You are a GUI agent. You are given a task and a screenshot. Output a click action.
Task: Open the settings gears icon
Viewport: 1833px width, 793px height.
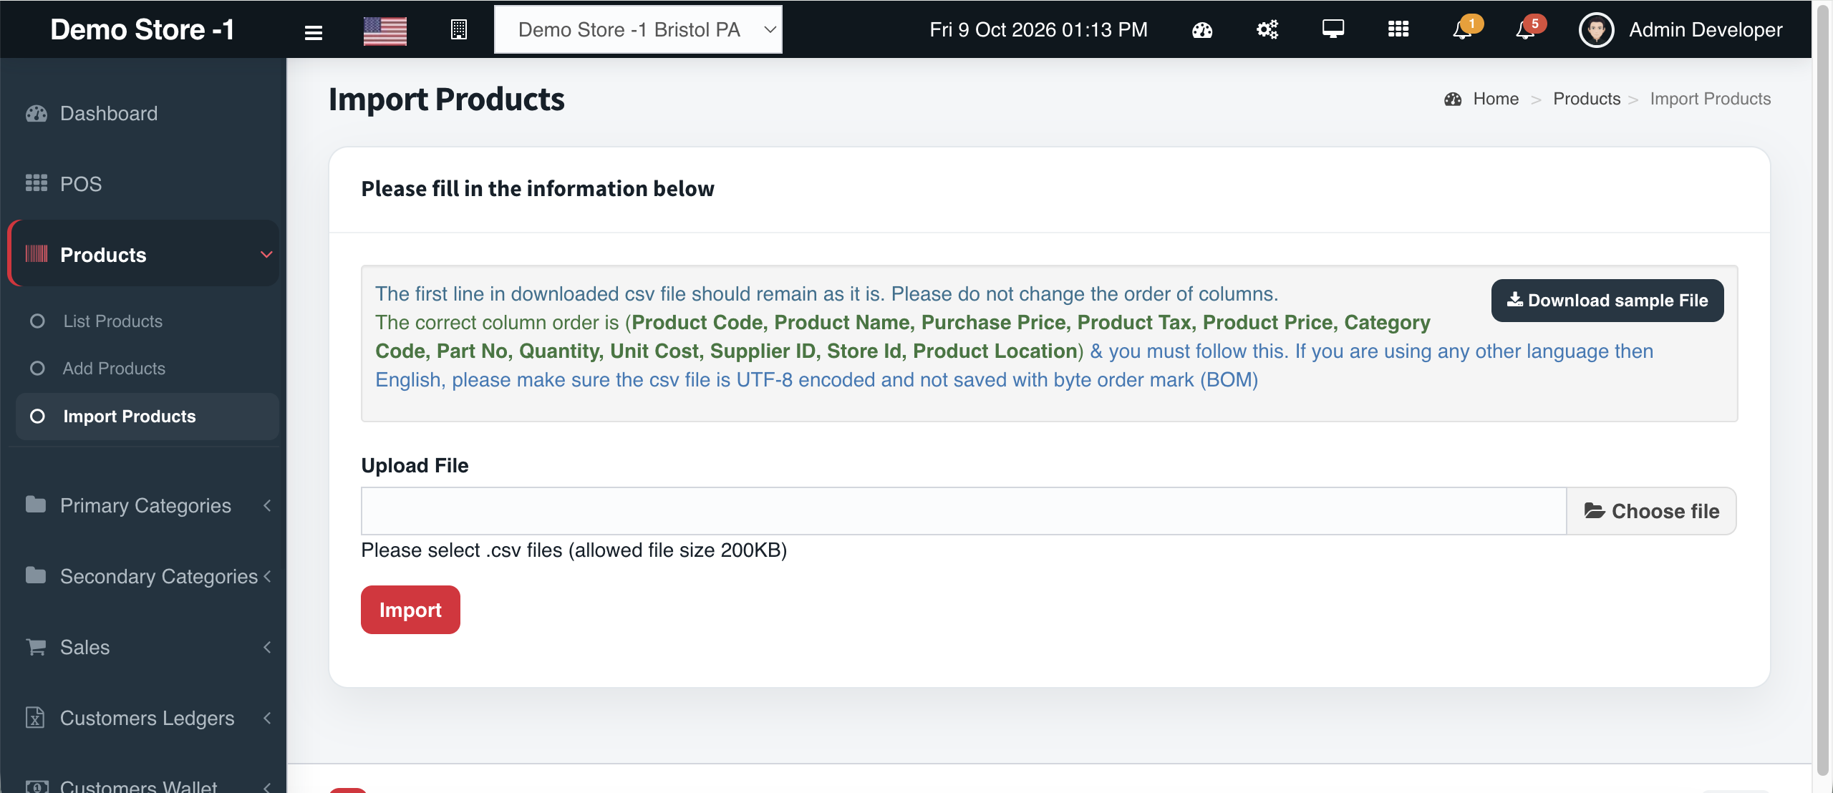[1267, 30]
